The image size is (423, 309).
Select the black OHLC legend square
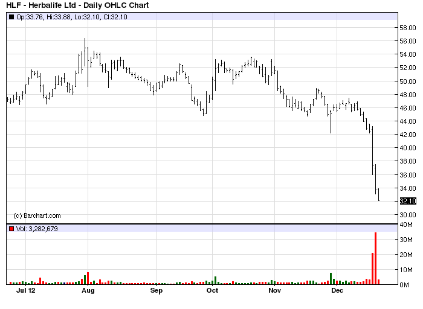(x=11, y=17)
